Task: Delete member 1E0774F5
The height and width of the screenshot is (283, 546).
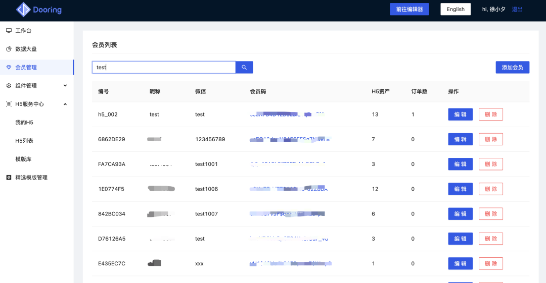Action: click(490, 189)
